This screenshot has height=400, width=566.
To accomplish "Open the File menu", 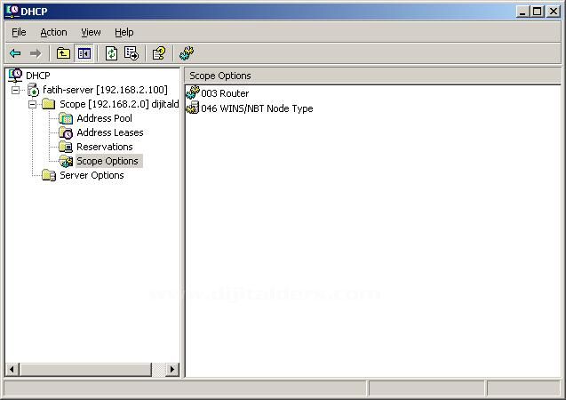I will (19, 32).
